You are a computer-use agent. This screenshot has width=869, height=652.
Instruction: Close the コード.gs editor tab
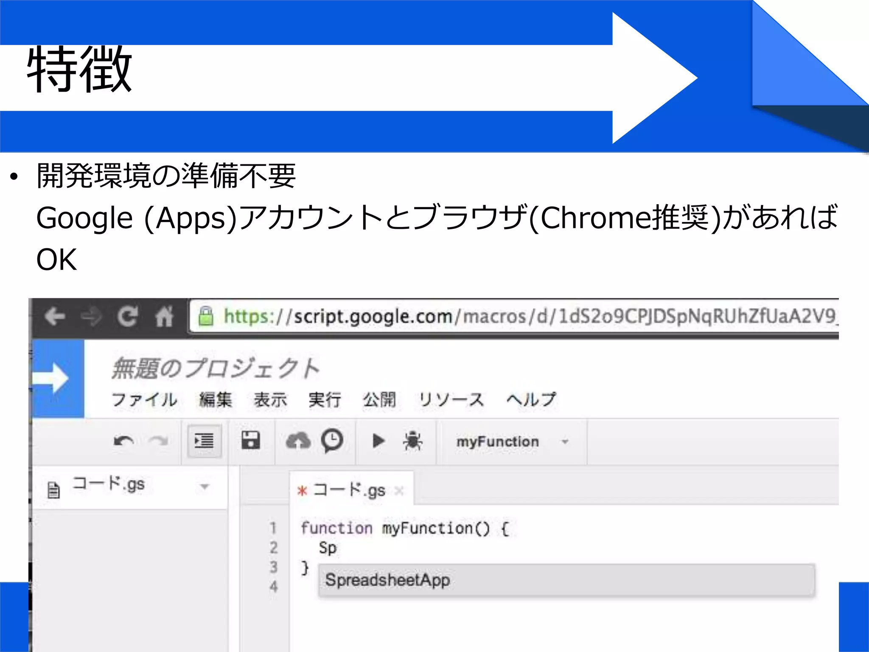pos(398,491)
